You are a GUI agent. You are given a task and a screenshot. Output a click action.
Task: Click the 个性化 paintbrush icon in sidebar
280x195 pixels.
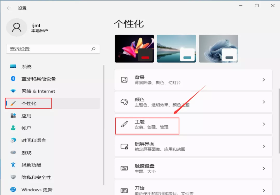pos(13,103)
